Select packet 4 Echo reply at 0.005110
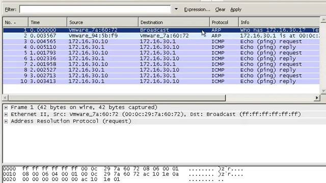Image resolution: width=326 pixels, height=183 pixels. pos(161,47)
